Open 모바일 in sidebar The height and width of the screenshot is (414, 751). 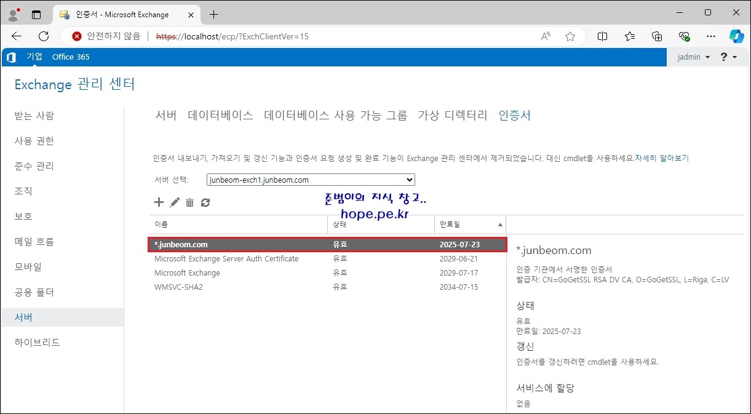28,267
